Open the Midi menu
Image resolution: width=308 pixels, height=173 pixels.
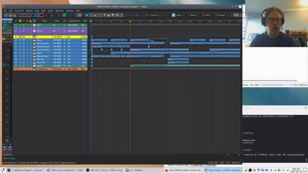44,11
